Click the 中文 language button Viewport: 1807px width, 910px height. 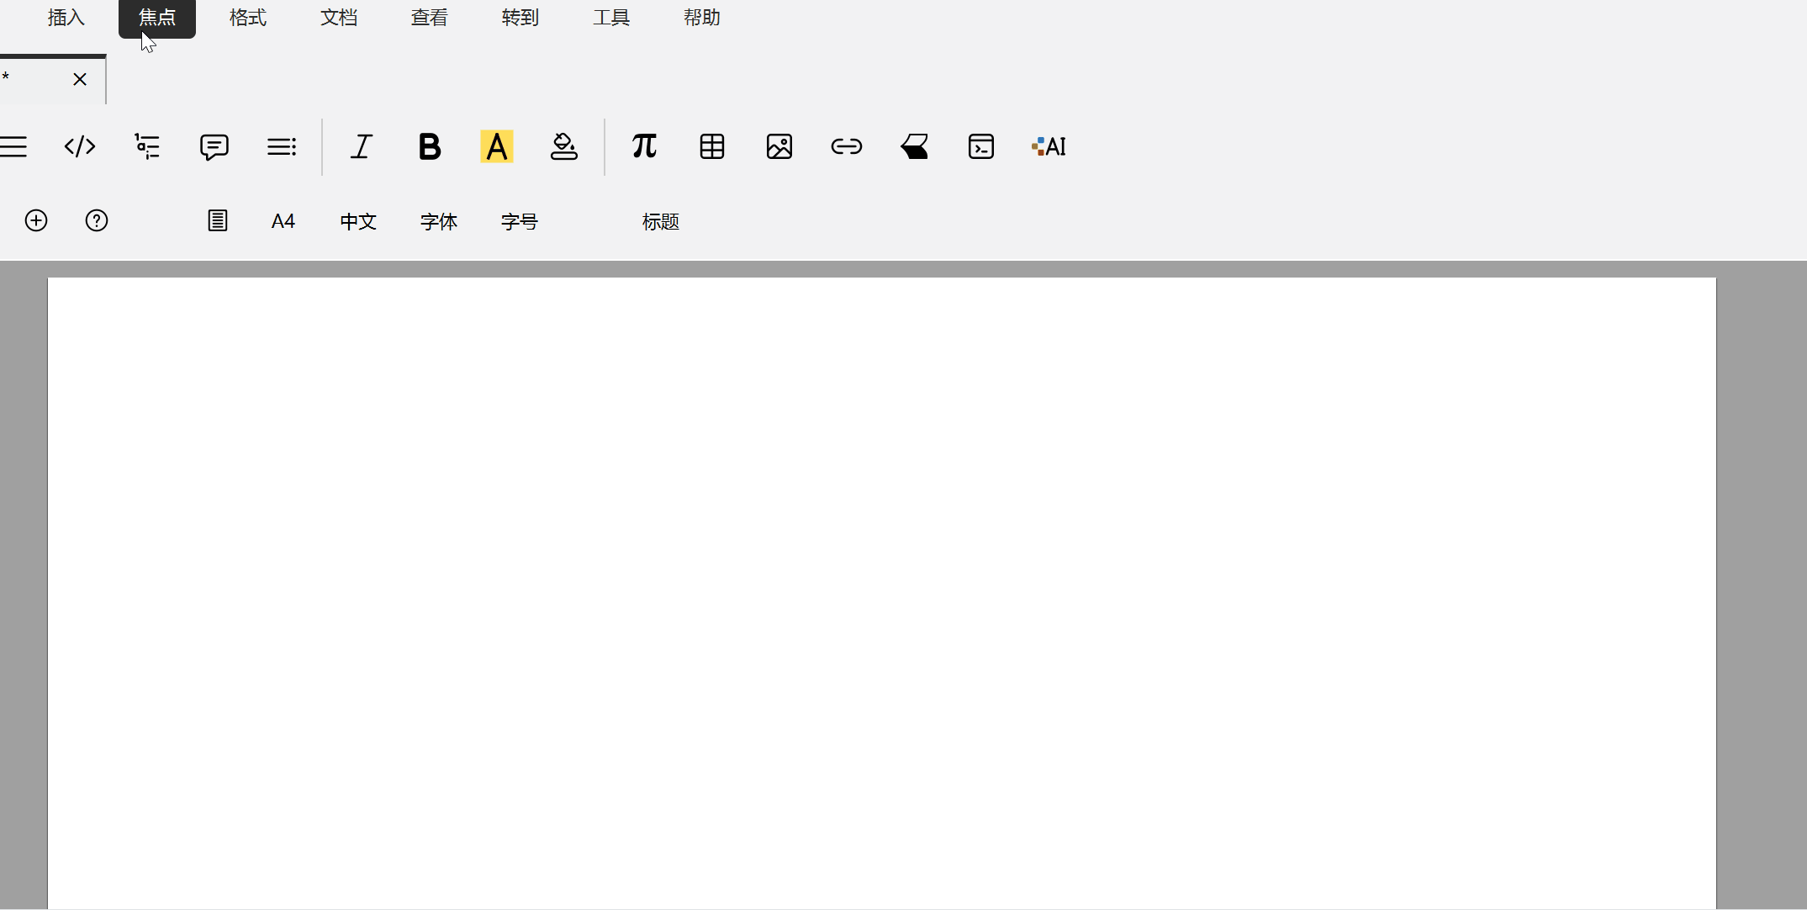tap(358, 221)
